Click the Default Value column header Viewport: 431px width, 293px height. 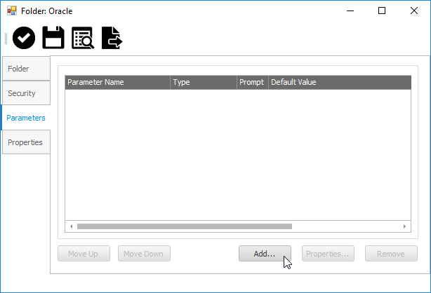340,82
